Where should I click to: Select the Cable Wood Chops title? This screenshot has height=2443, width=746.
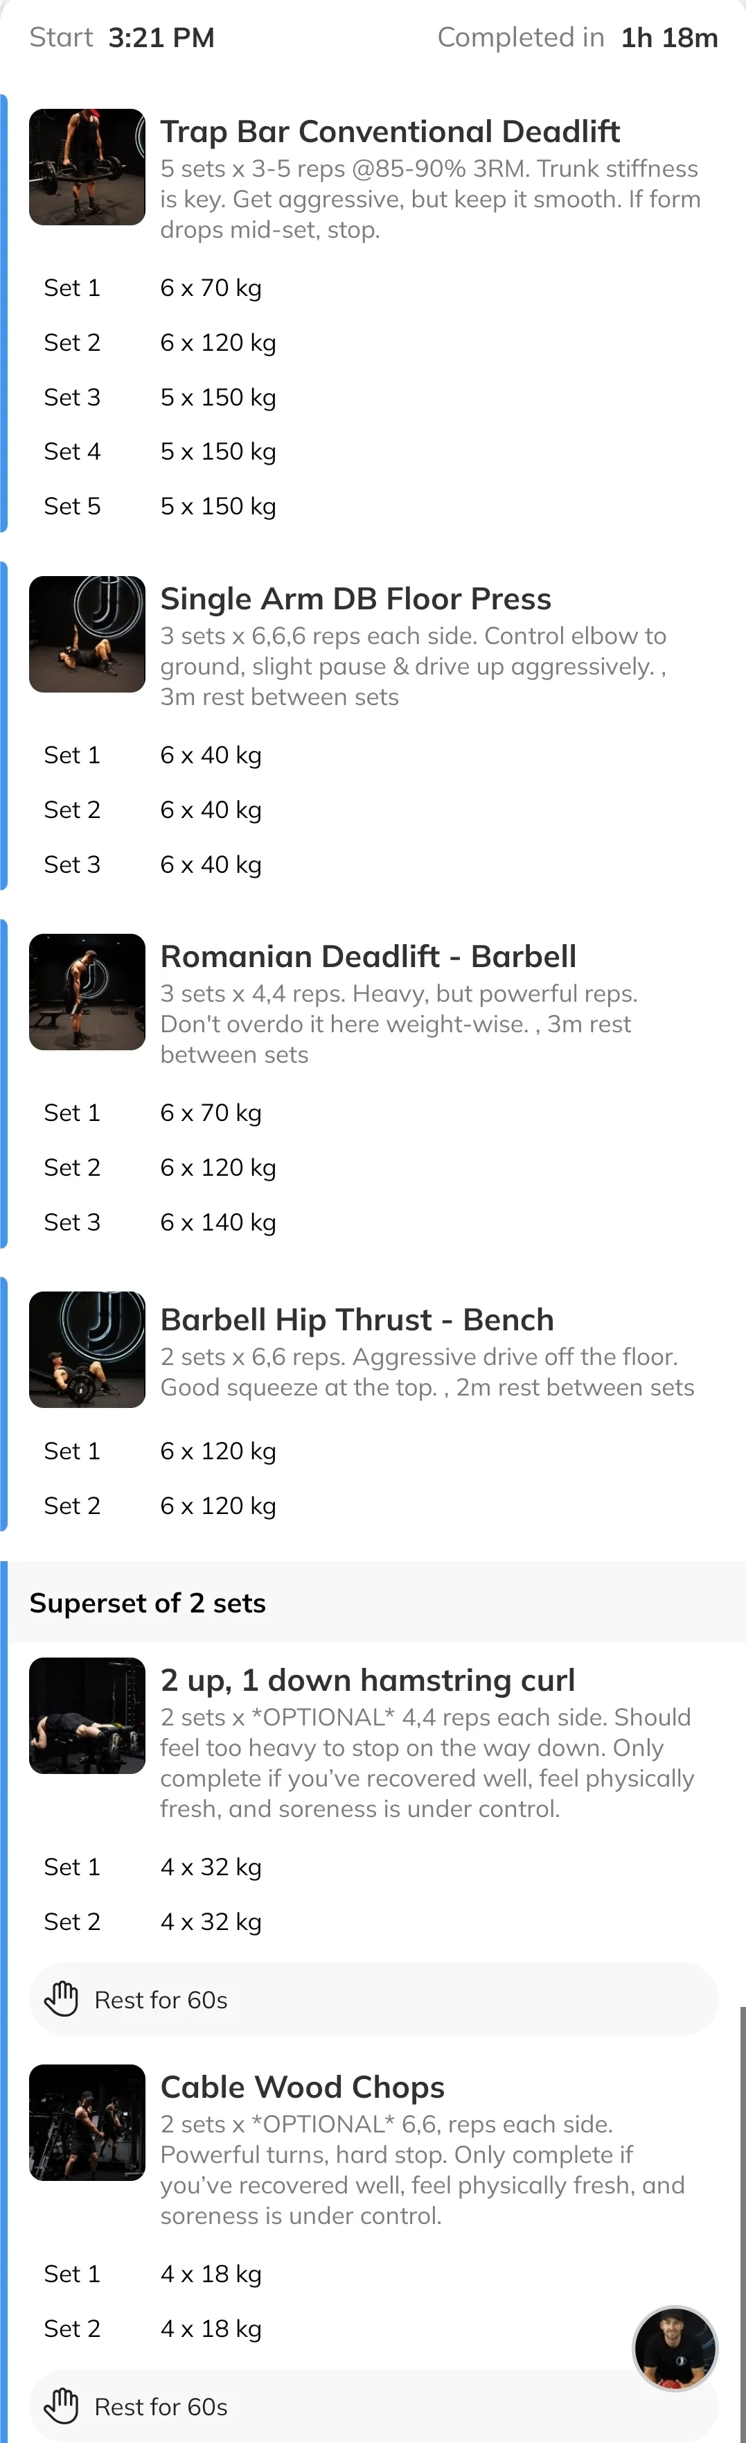303,2087
